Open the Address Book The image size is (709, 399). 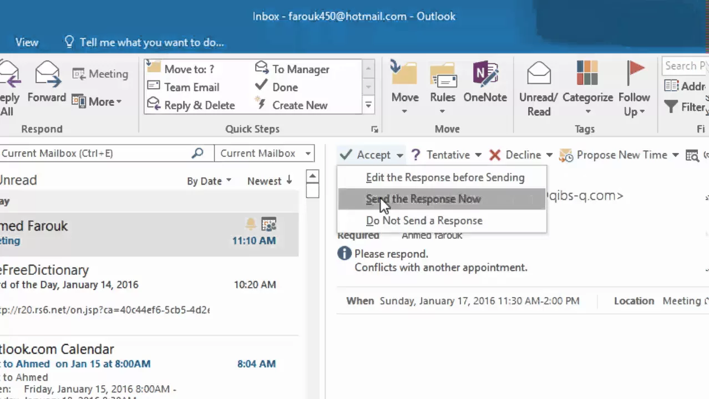[x=686, y=86]
